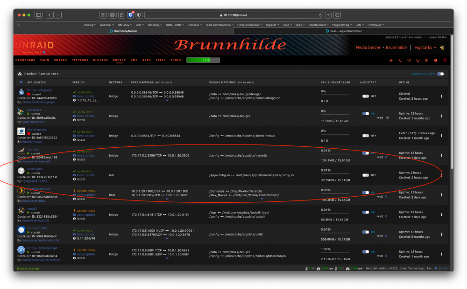The image size is (467, 289).
Task: Open the Dashboard menu
Action: (x=25, y=60)
